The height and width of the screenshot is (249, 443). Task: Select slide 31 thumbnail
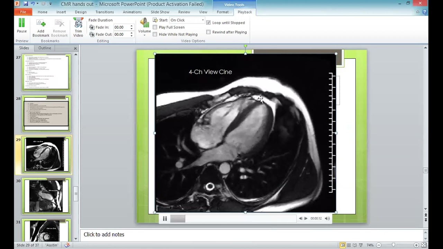(46, 230)
